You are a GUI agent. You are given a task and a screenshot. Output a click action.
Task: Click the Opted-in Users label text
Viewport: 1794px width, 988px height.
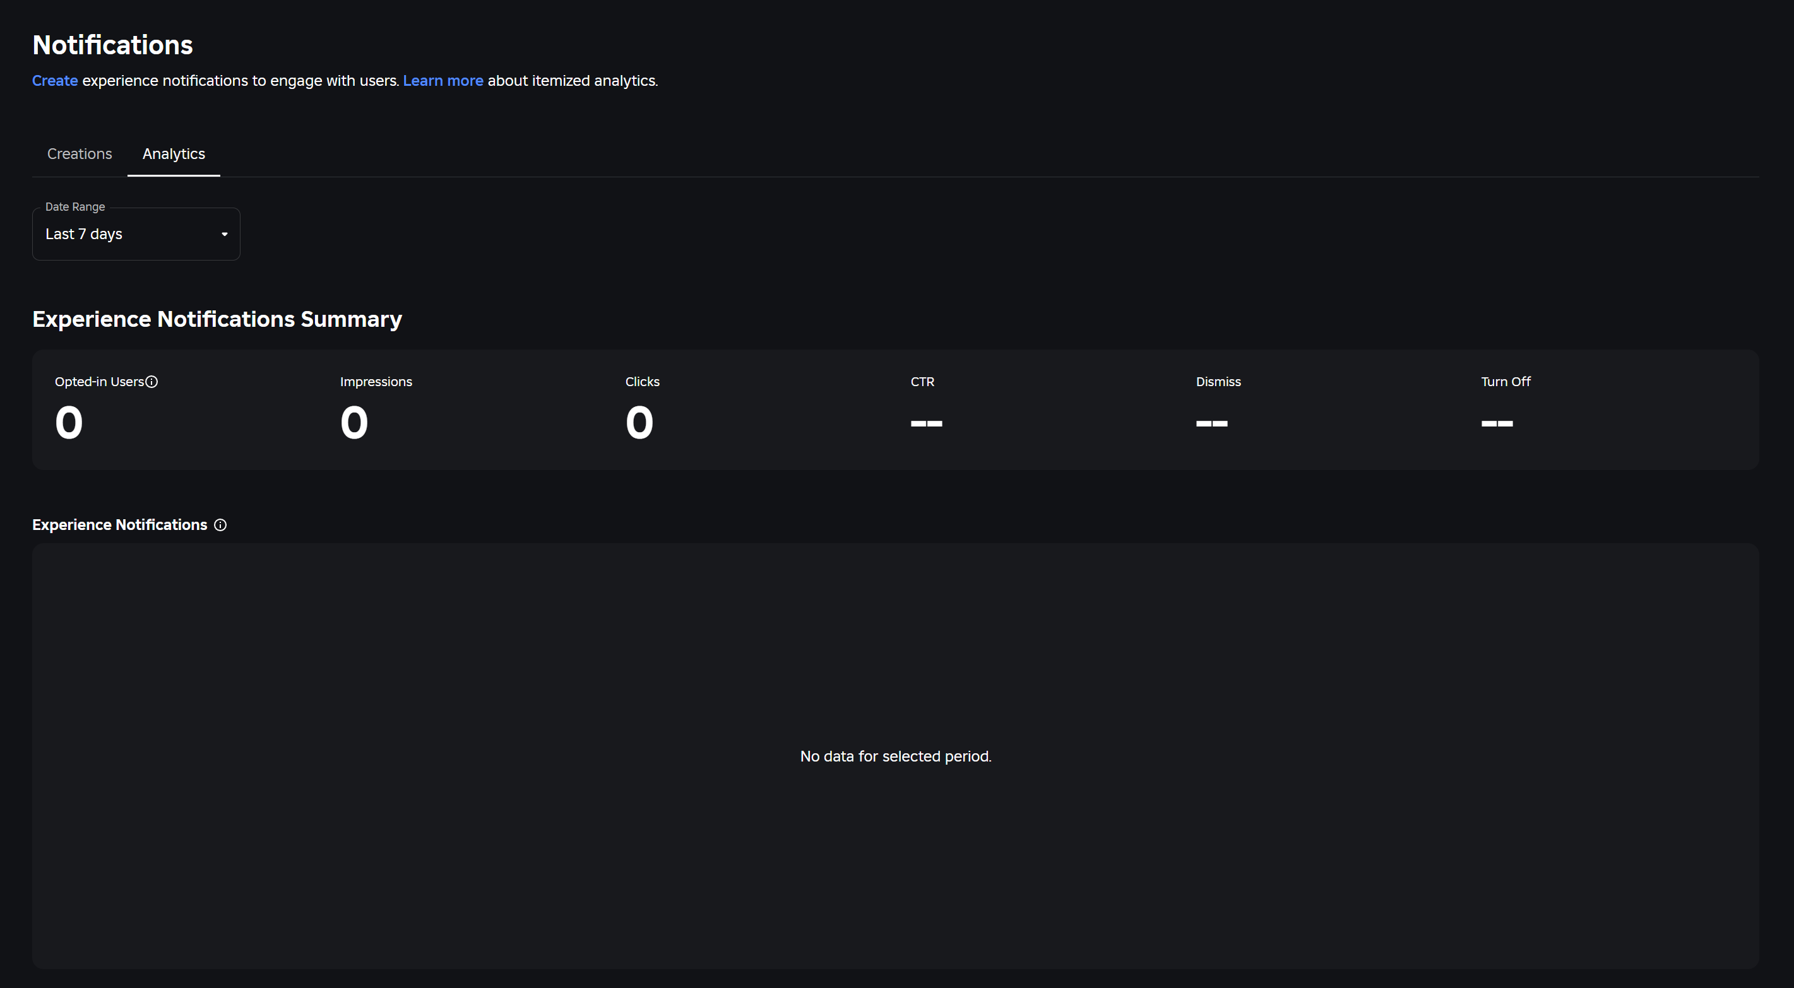[x=99, y=382]
